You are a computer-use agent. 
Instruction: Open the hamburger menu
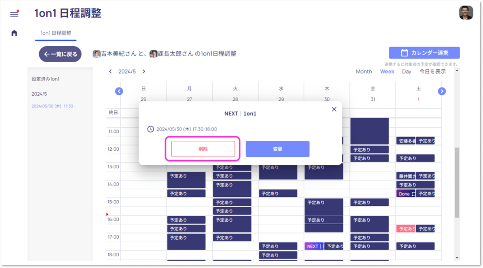(x=14, y=14)
